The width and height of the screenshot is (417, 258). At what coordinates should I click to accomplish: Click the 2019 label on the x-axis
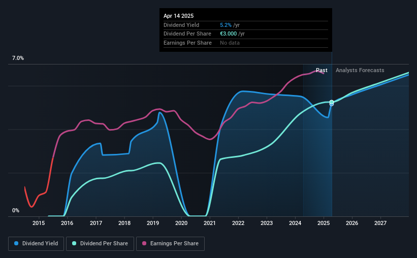tap(153, 223)
